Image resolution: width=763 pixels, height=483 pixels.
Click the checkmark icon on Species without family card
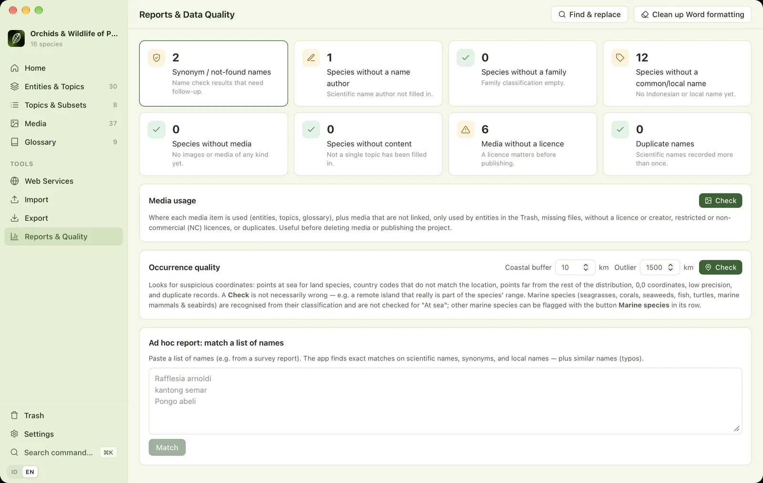(465, 58)
